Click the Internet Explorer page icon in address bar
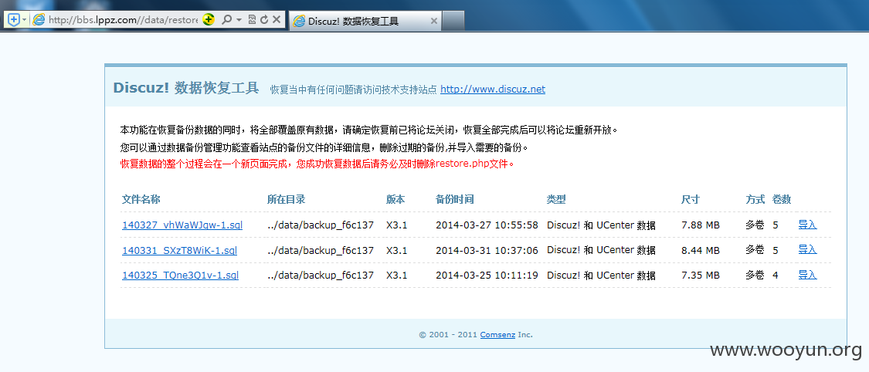This screenshot has width=869, height=372. [x=39, y=20]
